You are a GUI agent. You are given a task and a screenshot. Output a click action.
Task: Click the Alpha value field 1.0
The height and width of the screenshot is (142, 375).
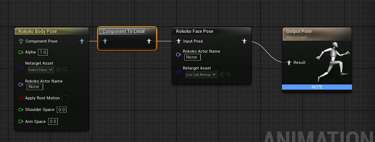[x=43, y=52]
